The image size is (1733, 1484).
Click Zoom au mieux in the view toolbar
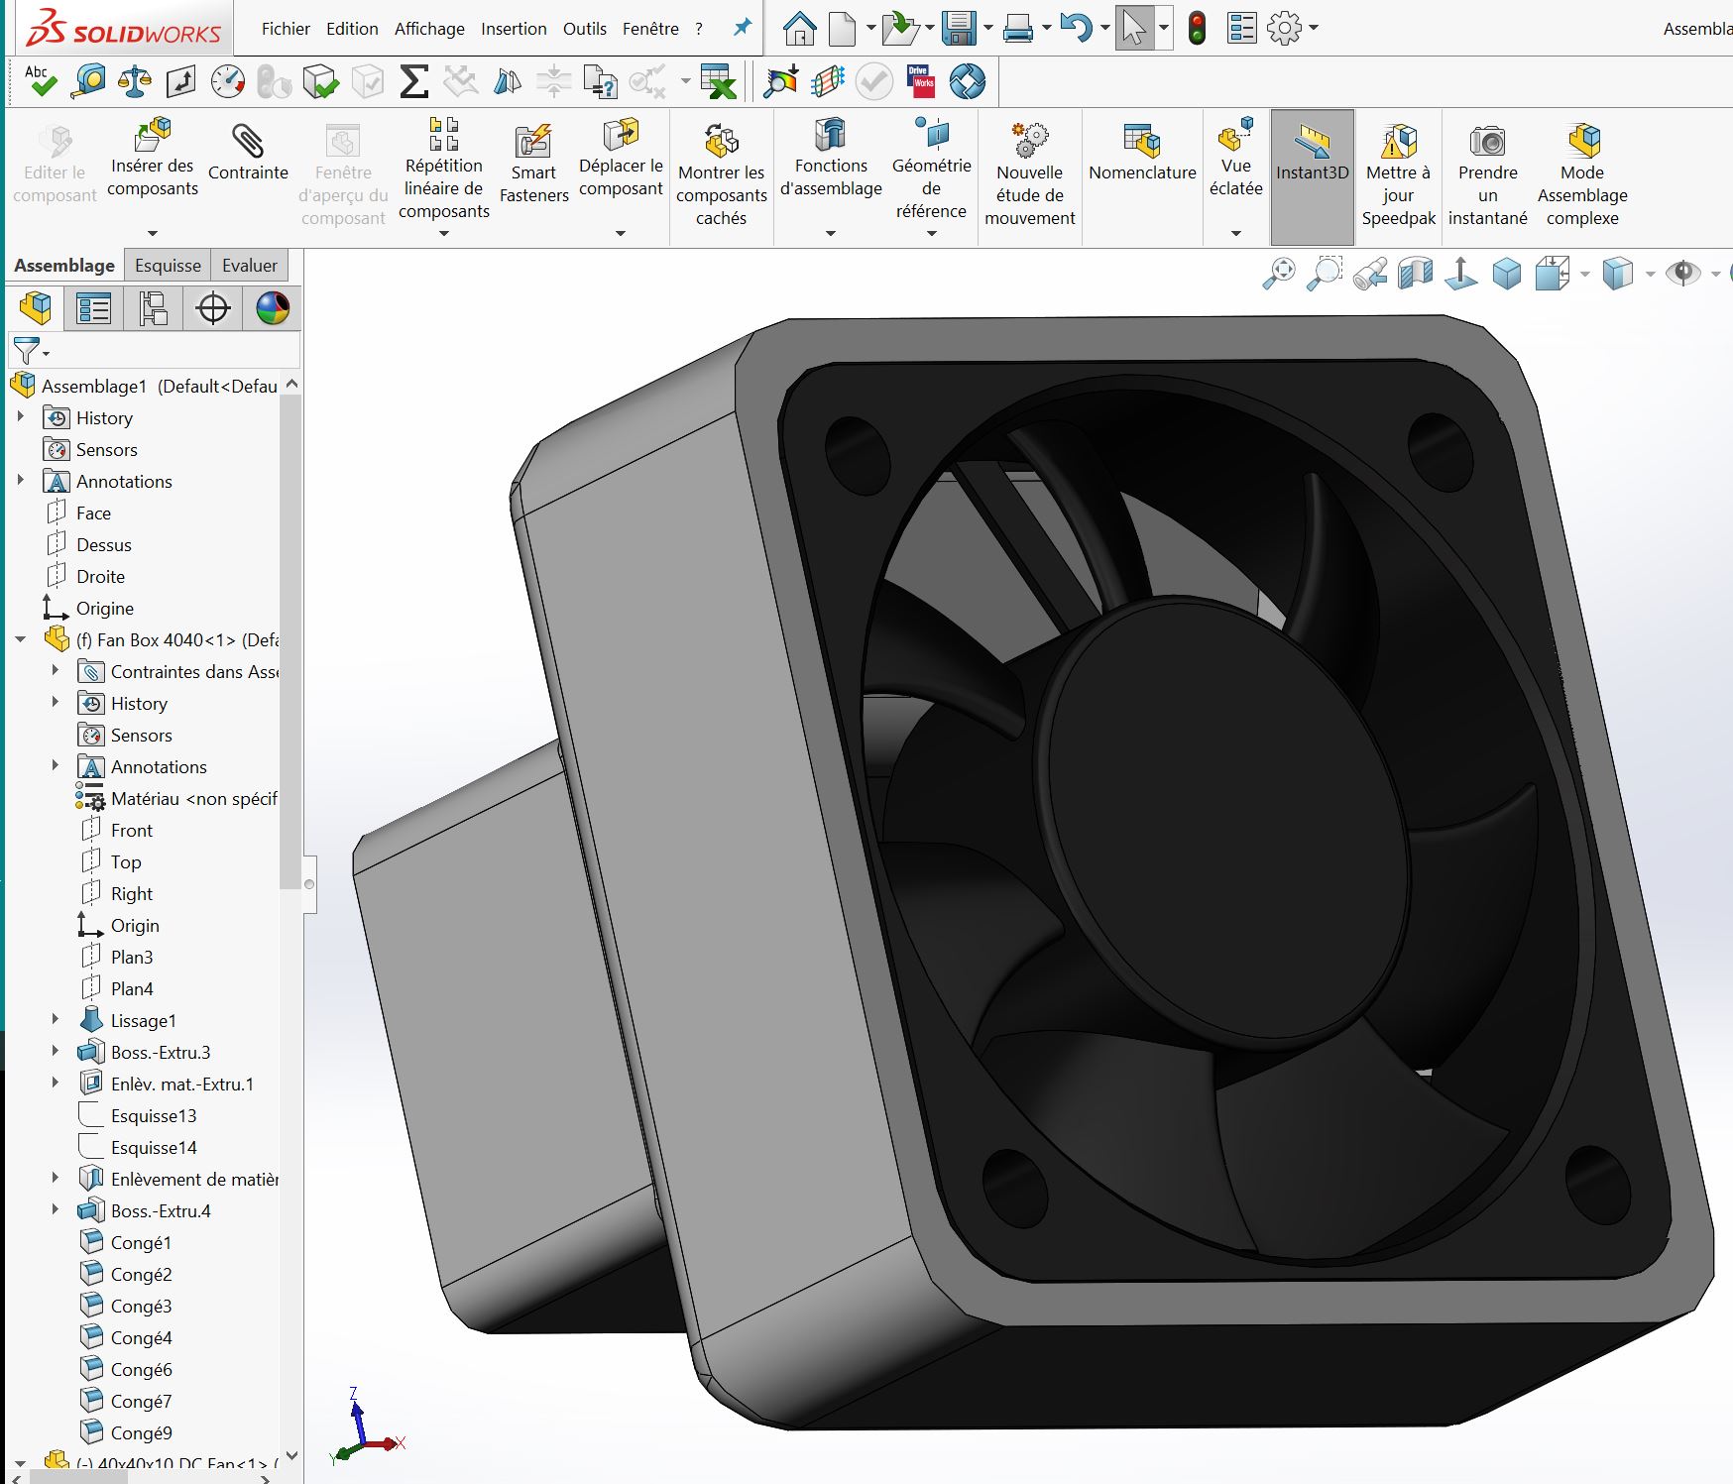tap(1279, 270)
